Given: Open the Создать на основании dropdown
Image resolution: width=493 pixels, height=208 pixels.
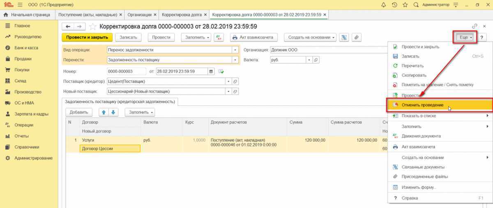Looking at the screenshot, I should (x=310, y=37).
